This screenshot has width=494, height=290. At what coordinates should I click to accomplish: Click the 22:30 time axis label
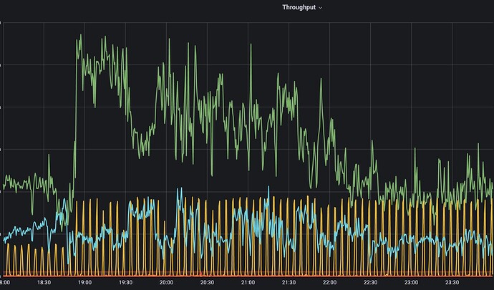(371, 282)
